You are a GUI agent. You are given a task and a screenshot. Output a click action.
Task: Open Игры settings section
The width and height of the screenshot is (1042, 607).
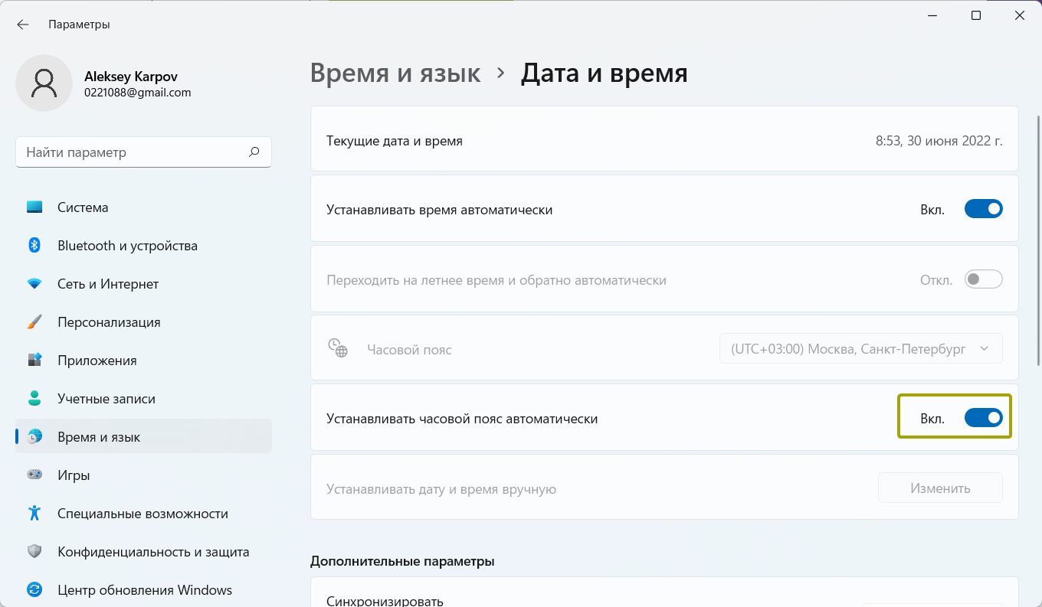point(143,475)
